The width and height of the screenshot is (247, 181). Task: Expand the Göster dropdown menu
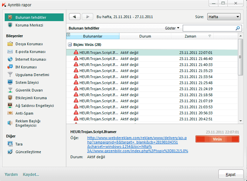pyautogui.click(x=172, y=28)
